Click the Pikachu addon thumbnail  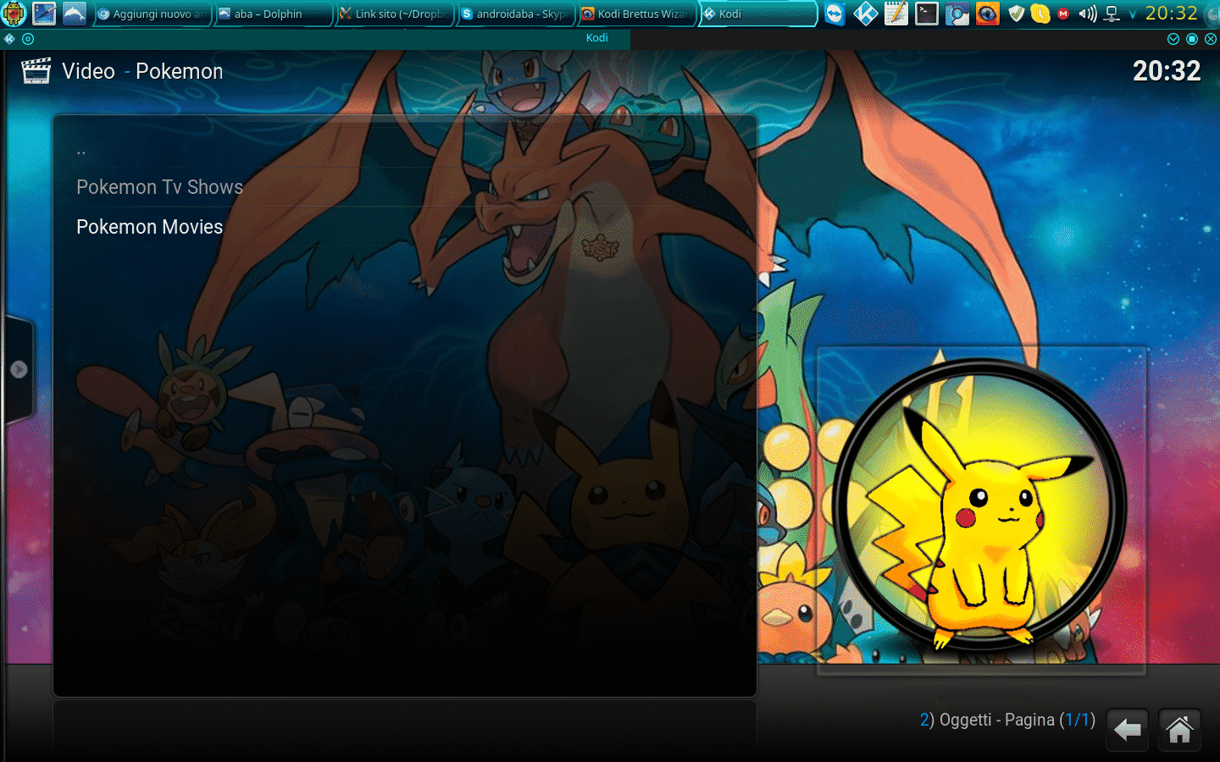(x=981, y=510)
